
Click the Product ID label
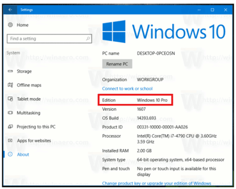pos(113,127)
